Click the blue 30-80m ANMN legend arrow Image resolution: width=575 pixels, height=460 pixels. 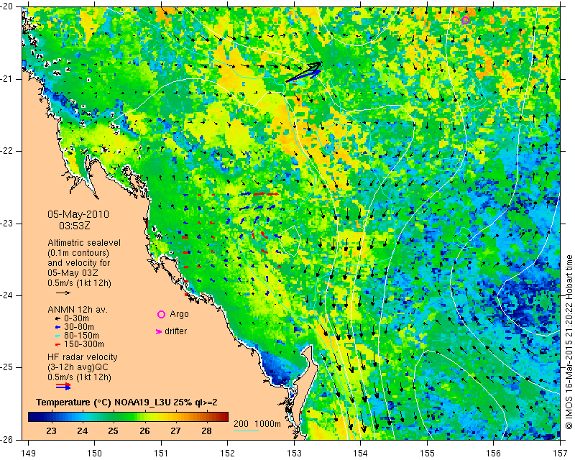coord(57,327)
